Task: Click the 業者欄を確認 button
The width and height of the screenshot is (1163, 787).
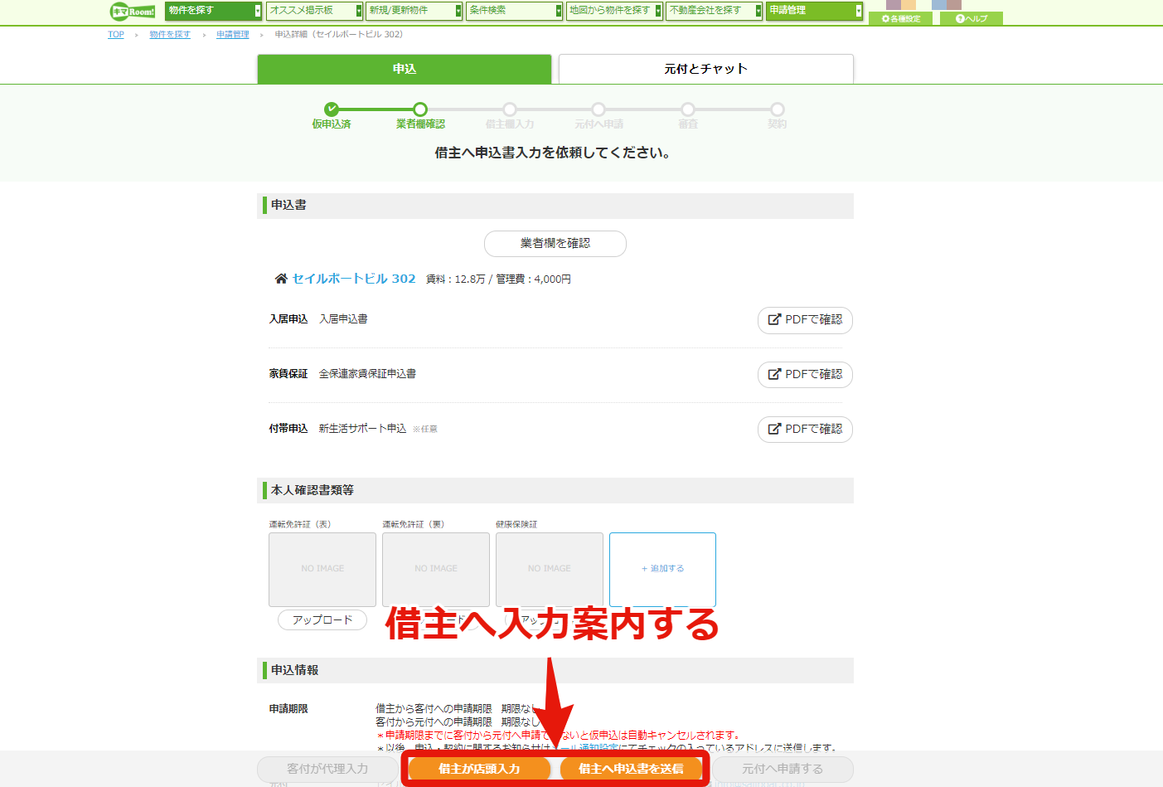Action: point(555,244)
